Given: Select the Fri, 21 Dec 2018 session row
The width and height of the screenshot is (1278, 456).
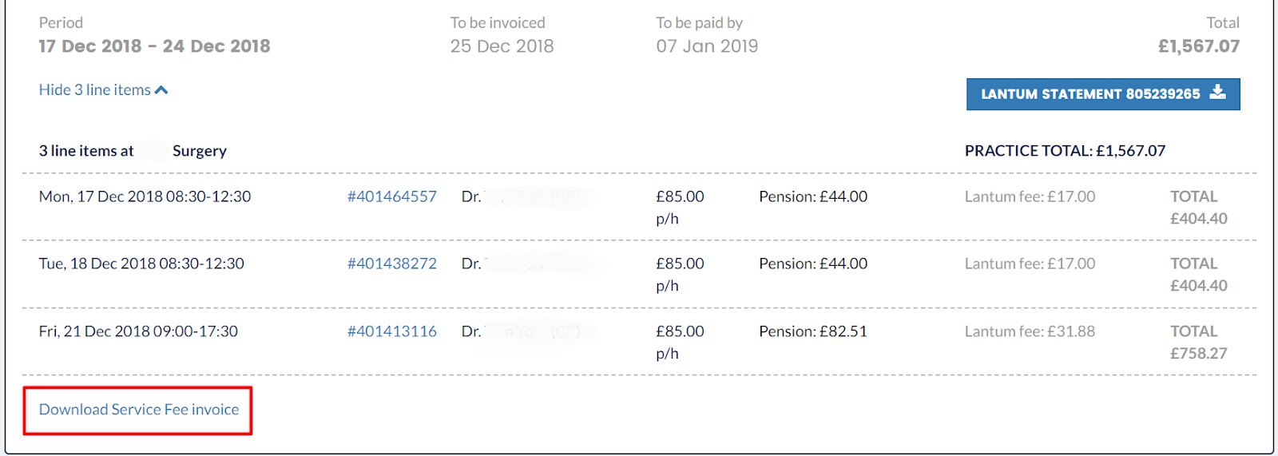Looking at the screenshot, I should (x=639, y=342).
